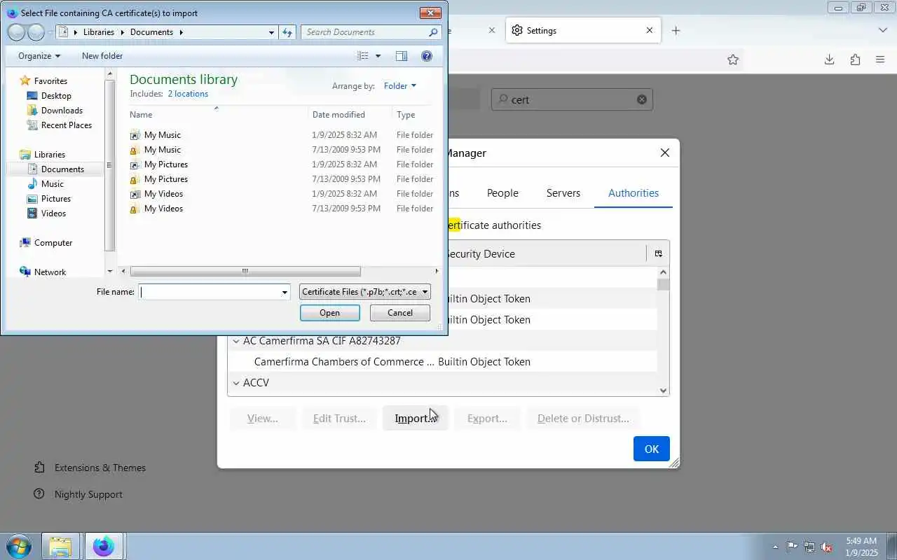Open Firefox extensions puzzle icon
897x560 pixels.
tap(855, 59)
